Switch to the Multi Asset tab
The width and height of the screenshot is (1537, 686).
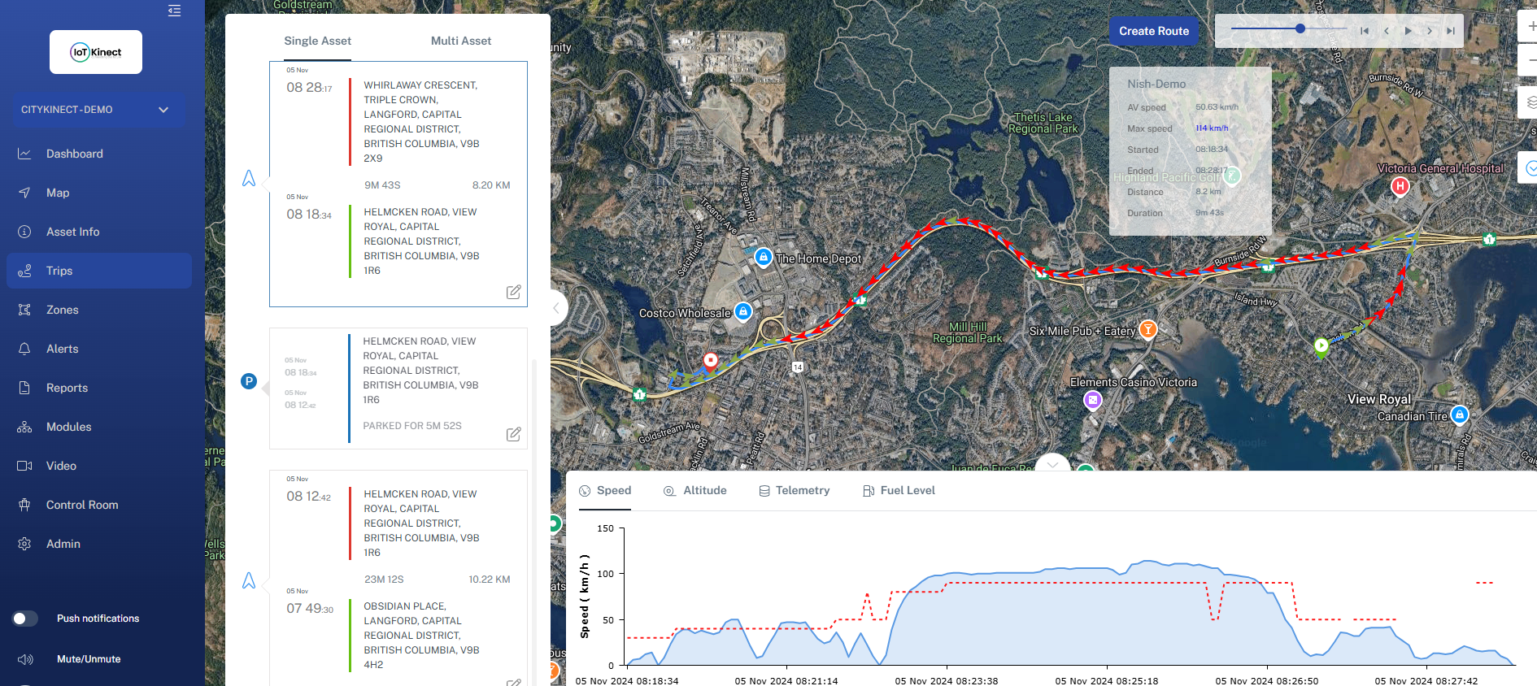point(460,41)
